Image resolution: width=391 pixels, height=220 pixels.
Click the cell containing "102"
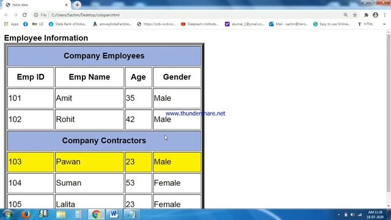coord(31,119)
